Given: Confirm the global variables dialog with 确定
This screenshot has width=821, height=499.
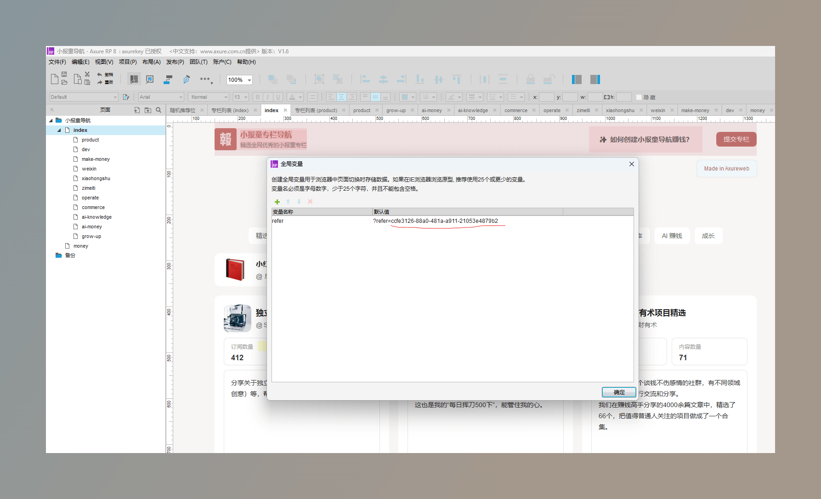Looking at the screenshot, I should 619,392.
